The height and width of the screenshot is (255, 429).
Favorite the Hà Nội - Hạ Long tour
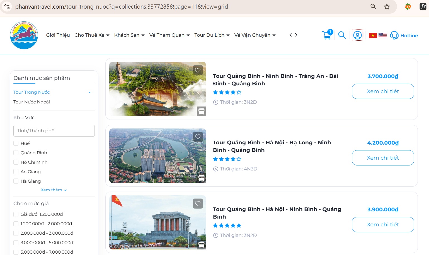pyautogui.click(x=198, y=137)
